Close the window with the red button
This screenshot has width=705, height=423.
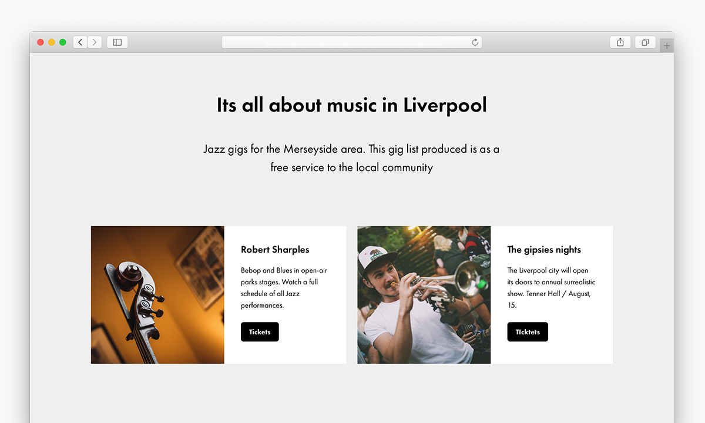click(x=41, y=42)
